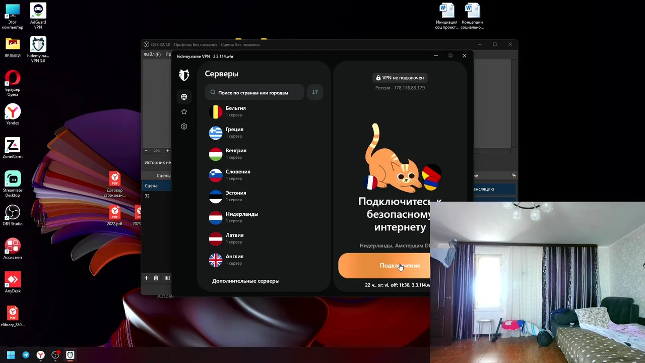Click the 'Словения' server name
The height and width of the screenshot is (363, 645).
[x=238, y=171]
